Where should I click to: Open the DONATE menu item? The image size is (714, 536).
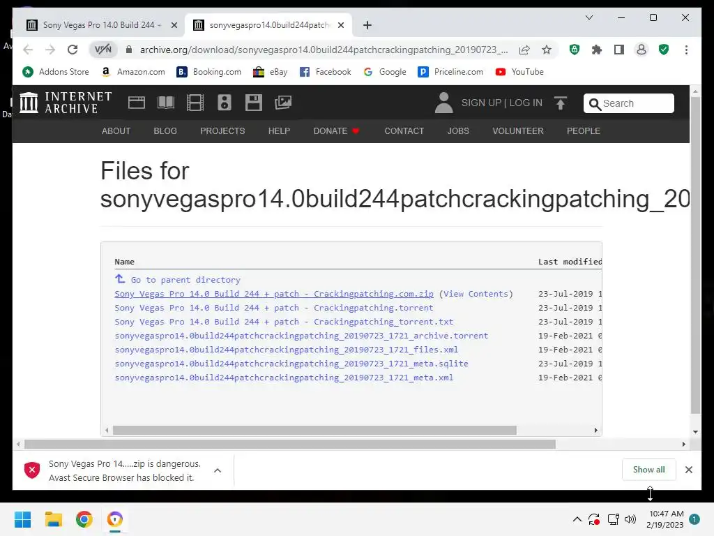click(x=336, y=131)
